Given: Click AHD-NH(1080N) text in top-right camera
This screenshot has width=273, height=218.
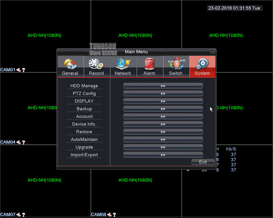Looking at the screenshot, I should pyautogui.click(x=226, y=35).
